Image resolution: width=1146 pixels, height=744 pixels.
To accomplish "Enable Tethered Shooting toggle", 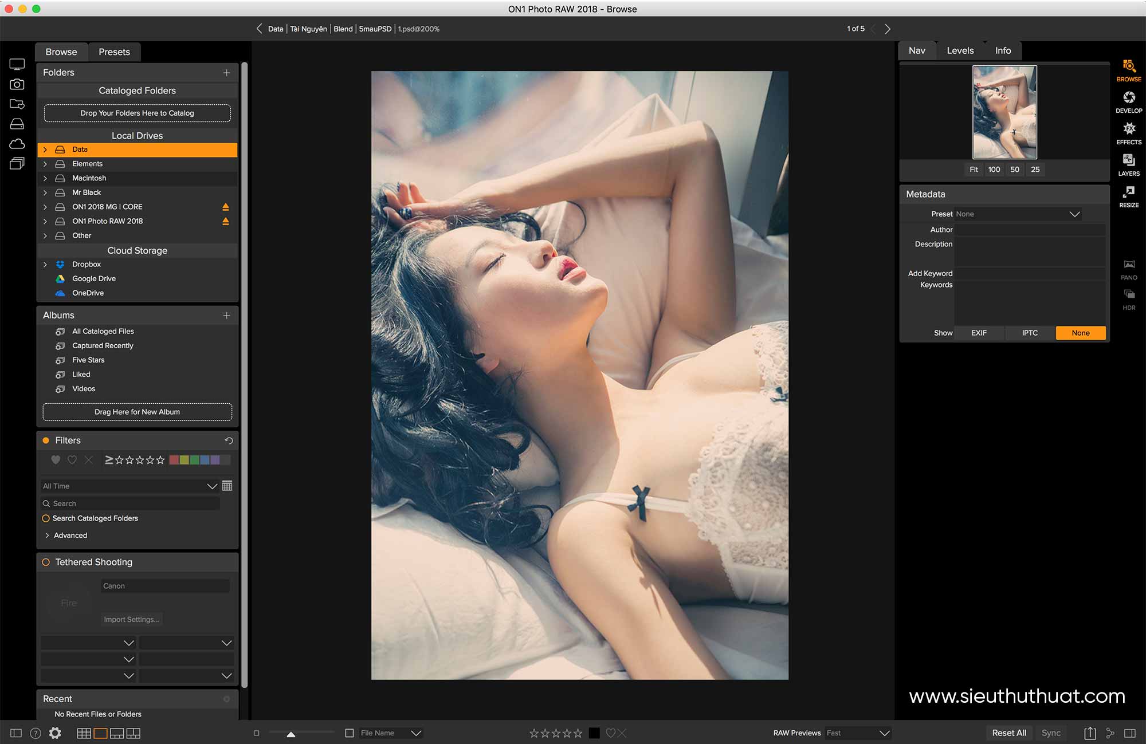I will 46,562.
